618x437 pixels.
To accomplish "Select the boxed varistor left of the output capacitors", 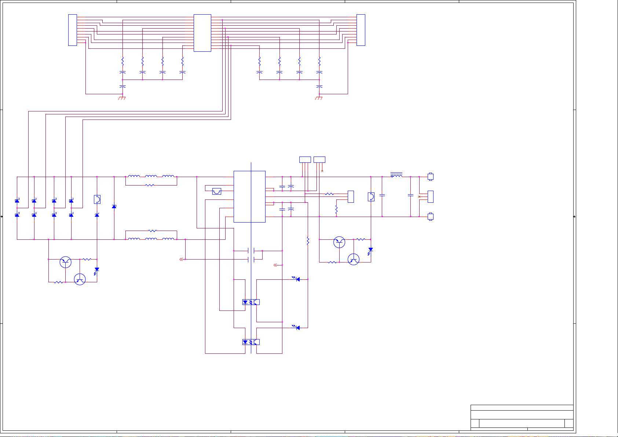I will point(371,197).
